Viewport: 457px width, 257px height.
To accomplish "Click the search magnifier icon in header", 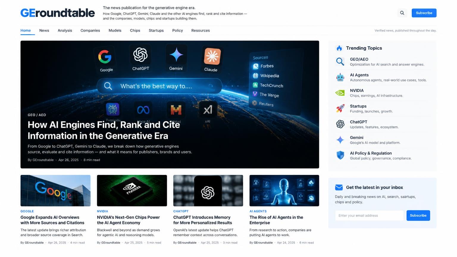I will coord(402,13).
